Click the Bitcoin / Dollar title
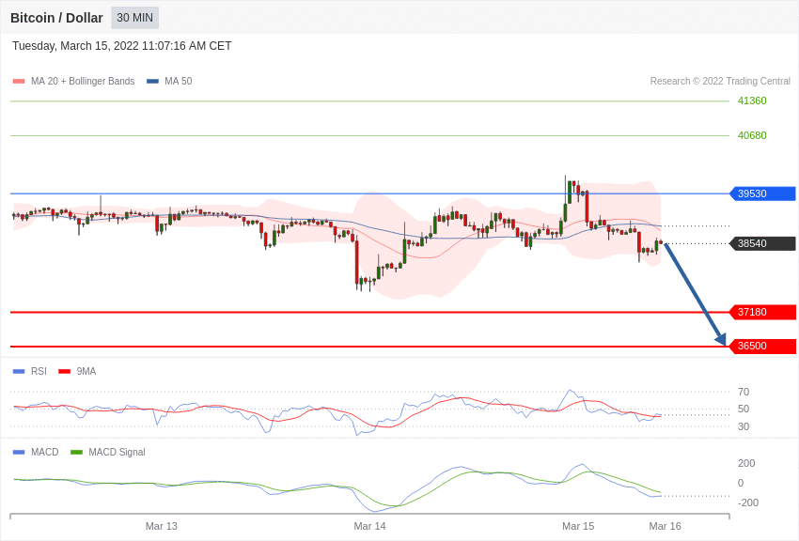The height and width of the screenshot is (541, 799). (x=56, y=18)
